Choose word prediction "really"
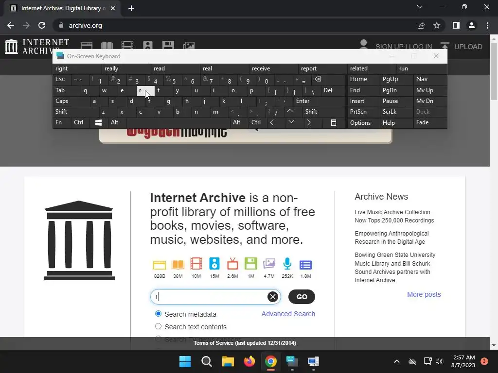 pyautogui.click(x=126, y=68)
